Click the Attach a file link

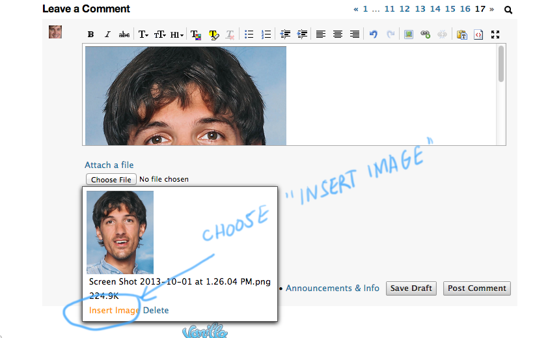point(109,165)
